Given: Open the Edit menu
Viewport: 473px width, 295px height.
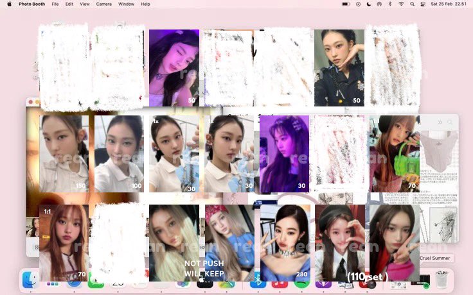Looking at the screenshot, I should pyautogui.click(x=69, y=4).
